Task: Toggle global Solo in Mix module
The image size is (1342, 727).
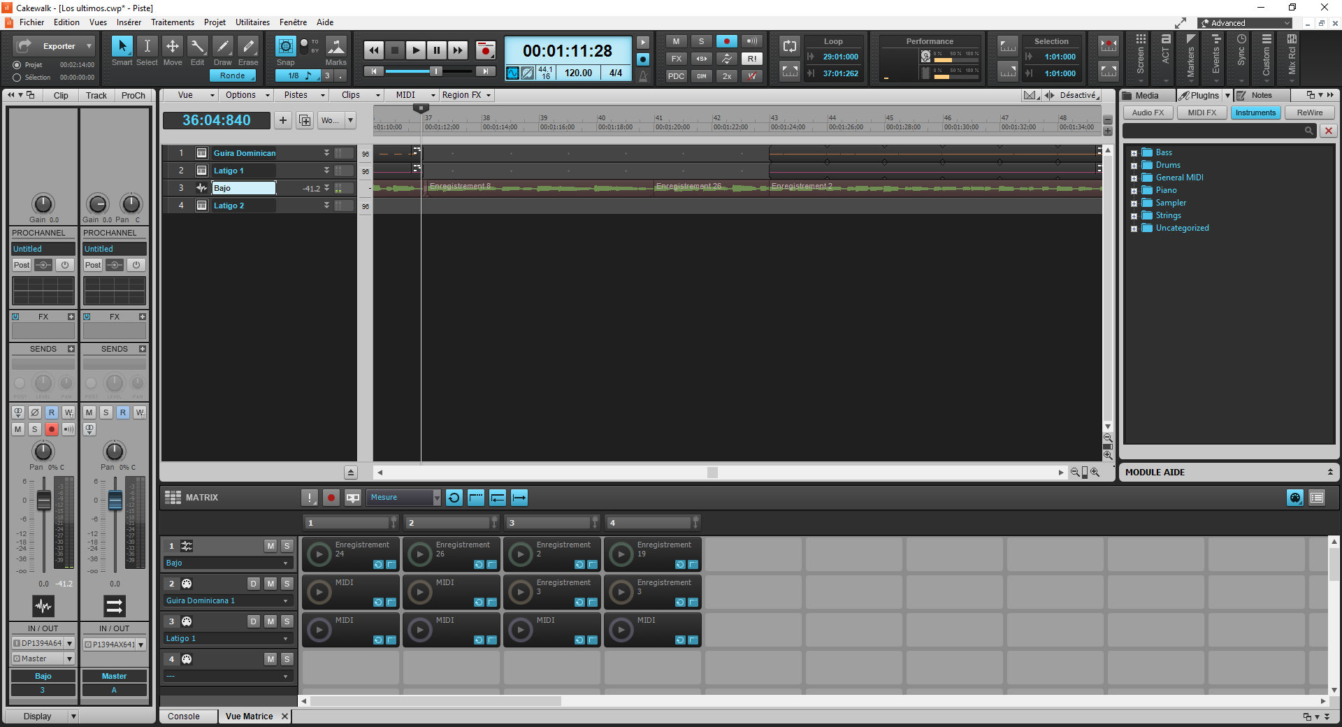Action: pyautogui.click(x=701, y=41)
